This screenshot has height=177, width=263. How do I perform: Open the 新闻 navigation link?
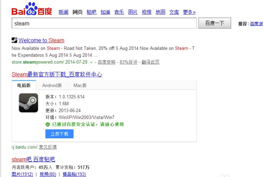(63, 12)
